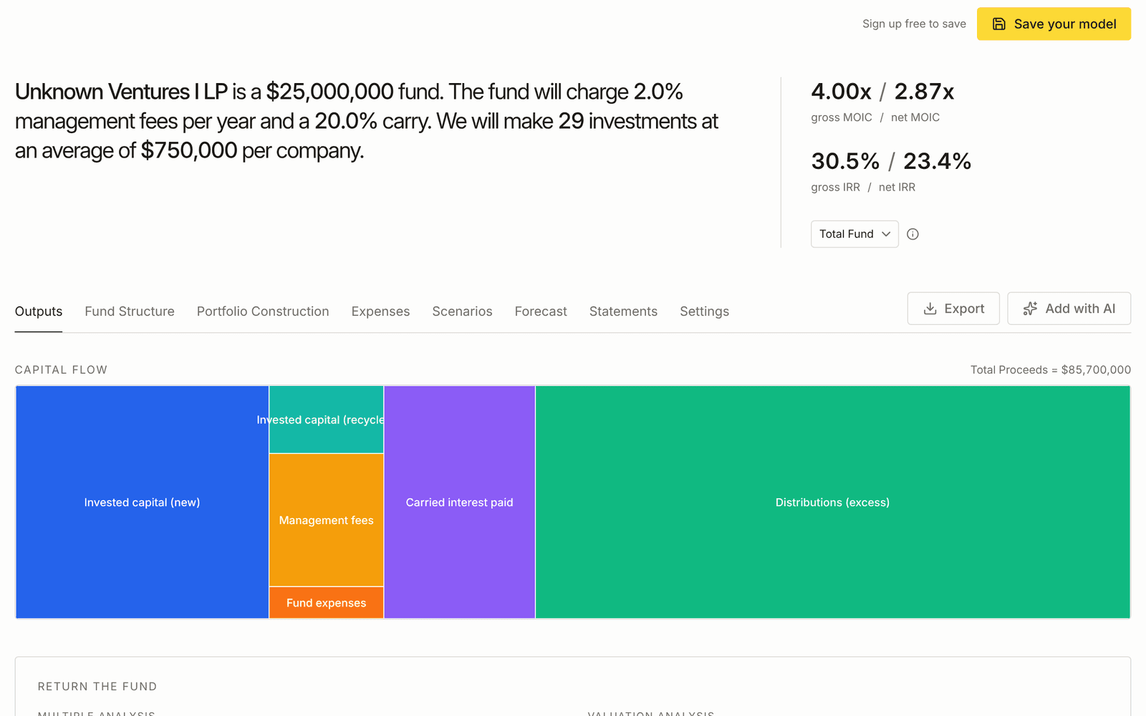The image size is (1146, 716).
Task: Open the Scenarios tab
Action: click(x=462, y=311)
